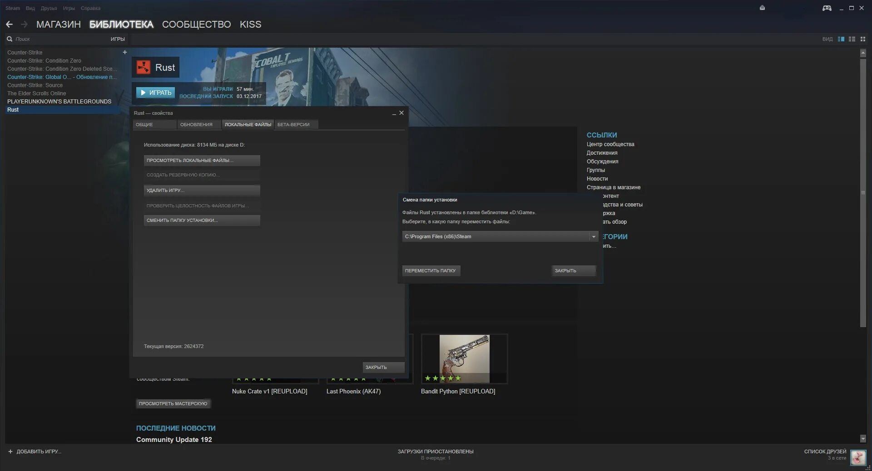Open Nuke Crate v1 [REUPLOAD] item
The height and width of the screenshot is (471, 872).
tap(269, 392)
